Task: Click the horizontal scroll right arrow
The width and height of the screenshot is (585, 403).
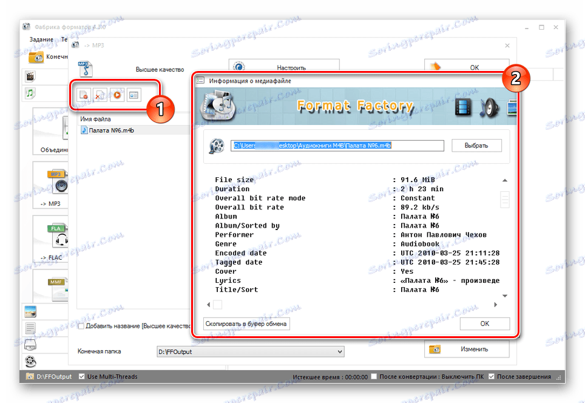Action: 495,305
